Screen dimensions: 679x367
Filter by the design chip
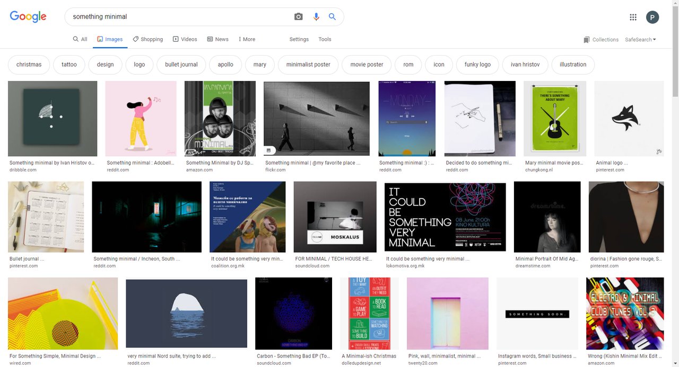tap(105, 65)
